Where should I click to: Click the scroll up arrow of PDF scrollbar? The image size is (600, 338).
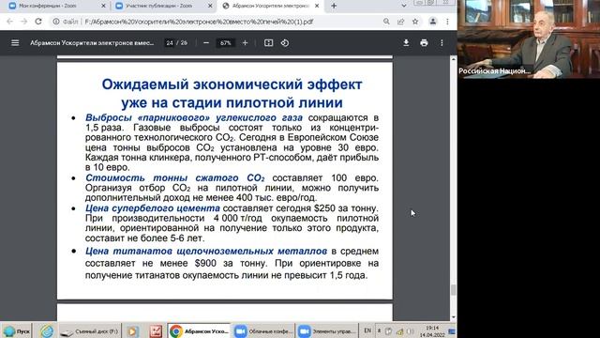(454, 59)
